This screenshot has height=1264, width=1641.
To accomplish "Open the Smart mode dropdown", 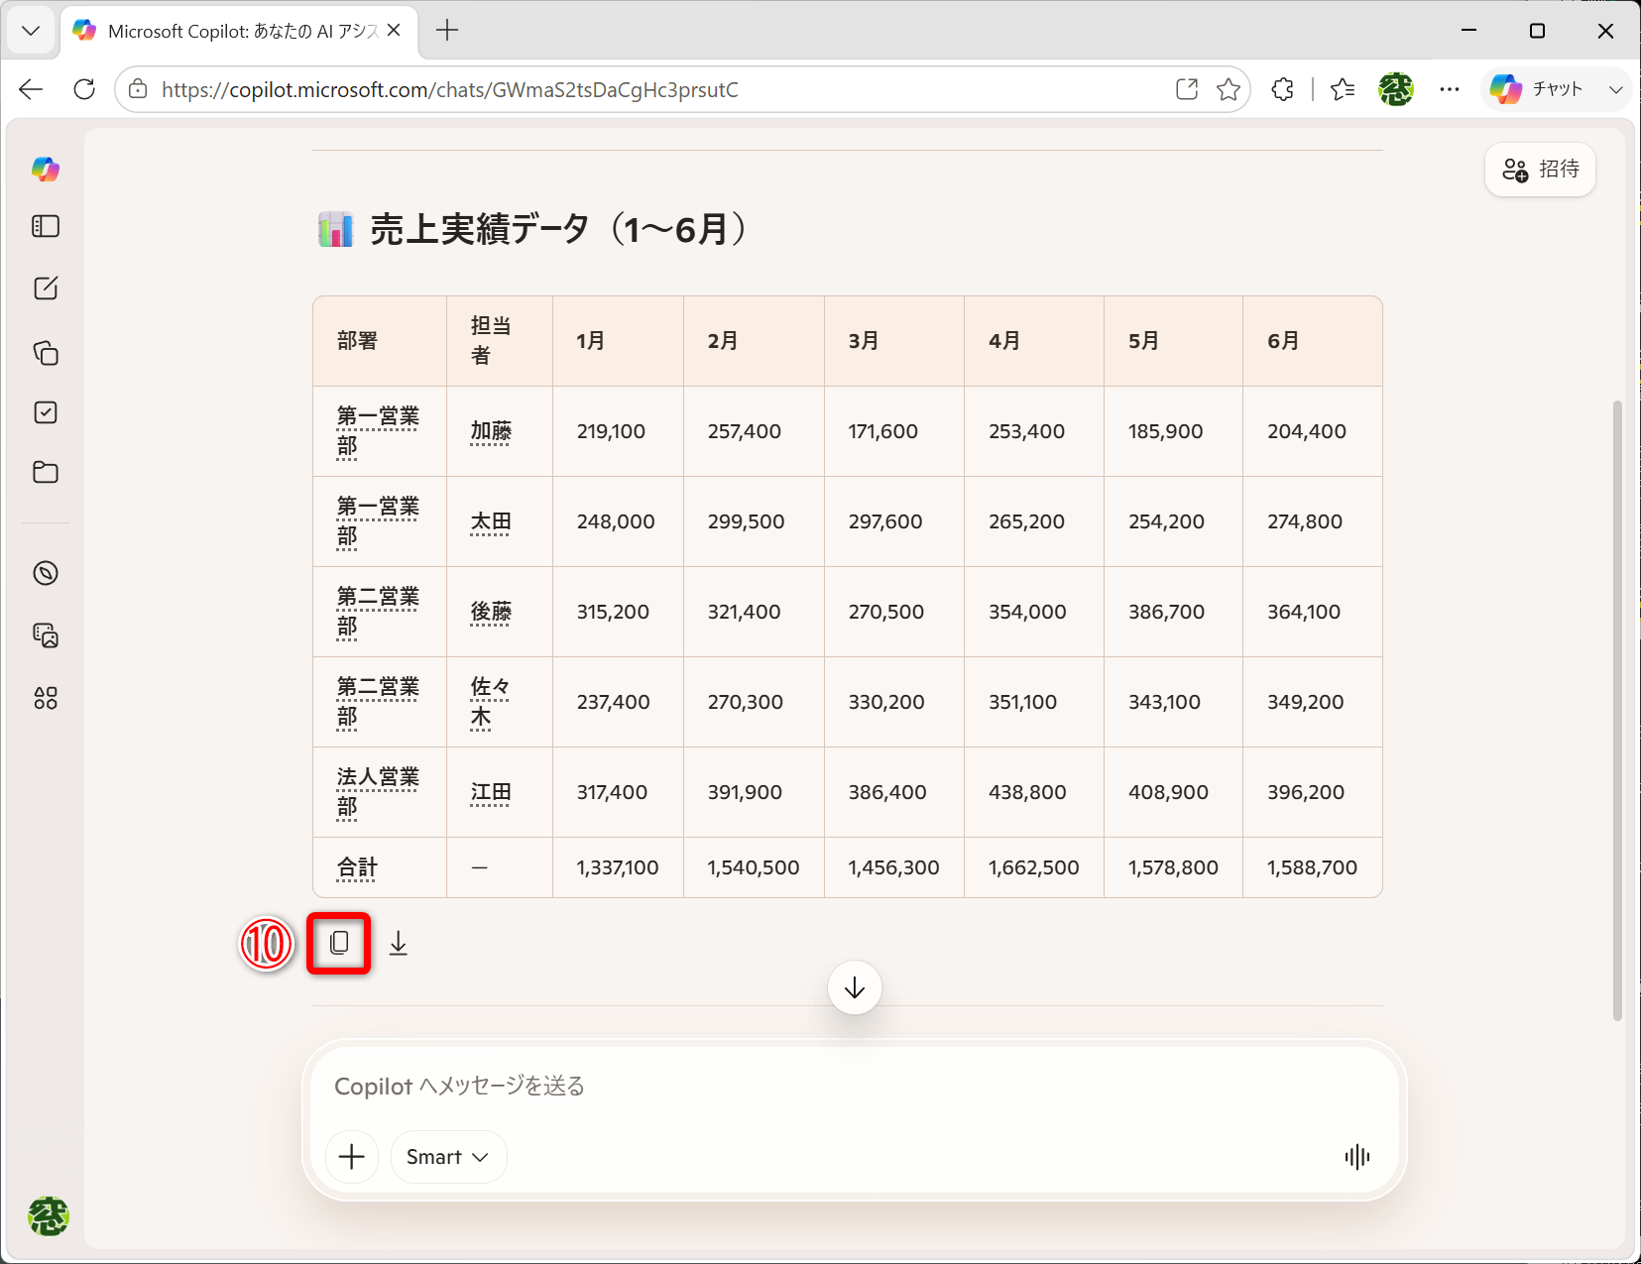I will tap(448, 1157).
